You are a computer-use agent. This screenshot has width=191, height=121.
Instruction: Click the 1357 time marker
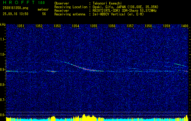tap(130, 26)
